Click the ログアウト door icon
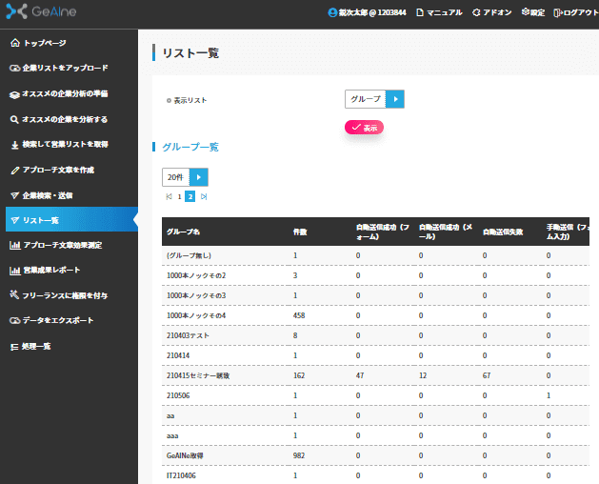Image resolution: width=599 pixels, height=484 pixels. (558, 12)
